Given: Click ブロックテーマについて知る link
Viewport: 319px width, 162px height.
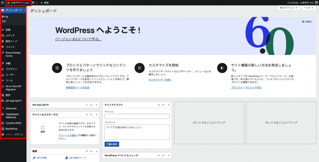Looking at the screenshot, I should (x=246, y=88).
